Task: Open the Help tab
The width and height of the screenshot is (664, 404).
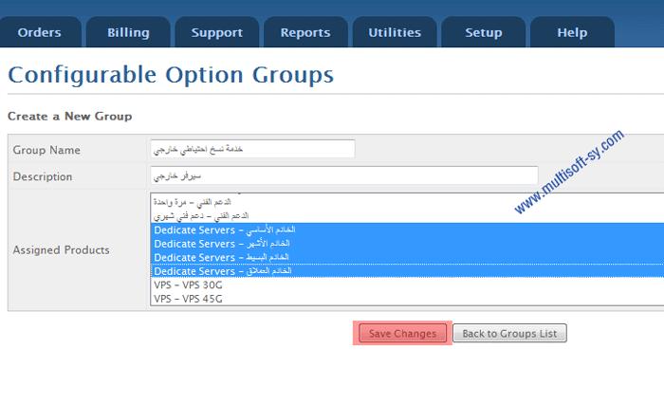Action: click(572, 32)
